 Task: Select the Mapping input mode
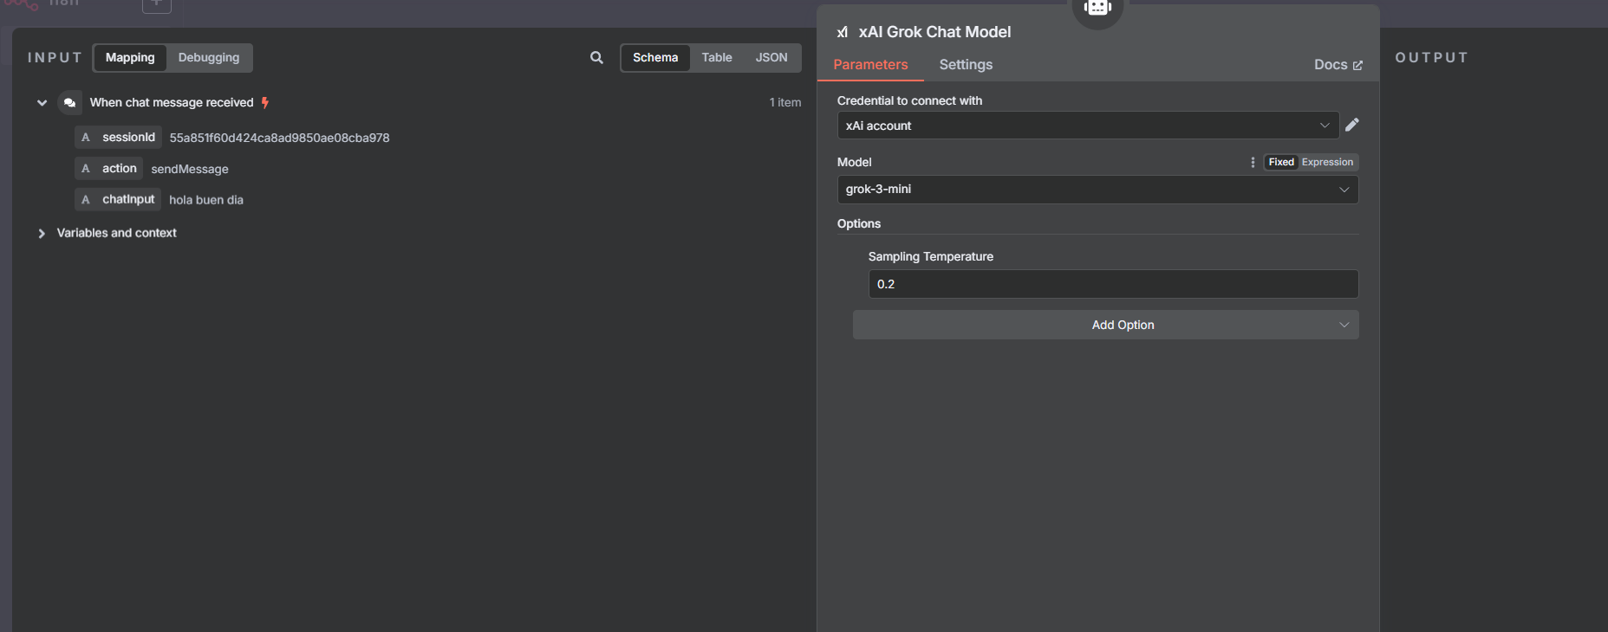(130, 57)
